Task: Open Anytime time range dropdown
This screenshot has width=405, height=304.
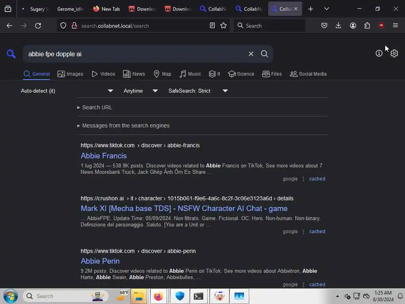Action: pyautogui.click(x=140, y=91)
